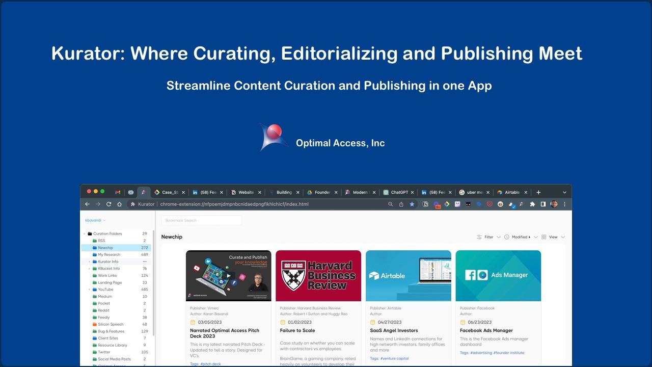Open the Failure to Scale title
The image size is (652, 367).
coord(297,330)
